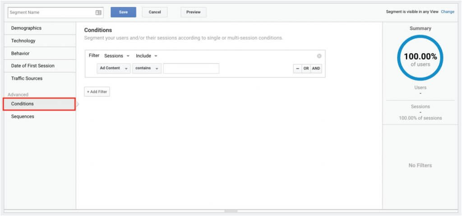
Task: Open the Sessions scope dropdown
Action: (x=117, y=56)
